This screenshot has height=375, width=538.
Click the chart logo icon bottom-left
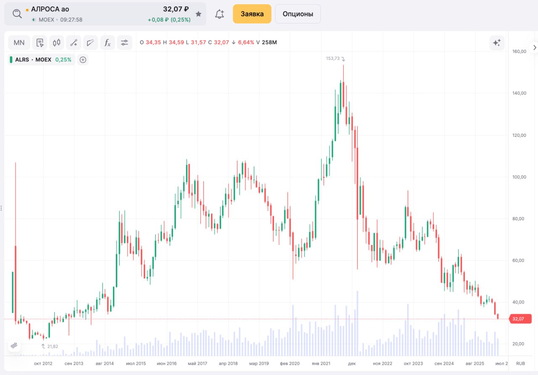click(x=14, y=345)
